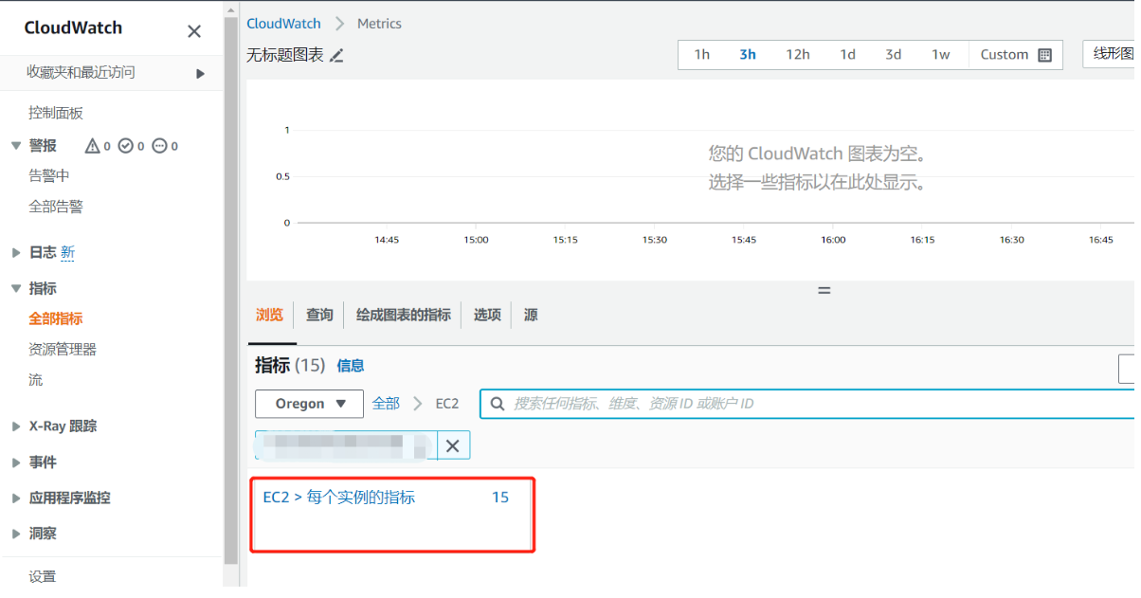Click the CloudWatch sidebar heading
1141x598 pixels.
(73, 27)
